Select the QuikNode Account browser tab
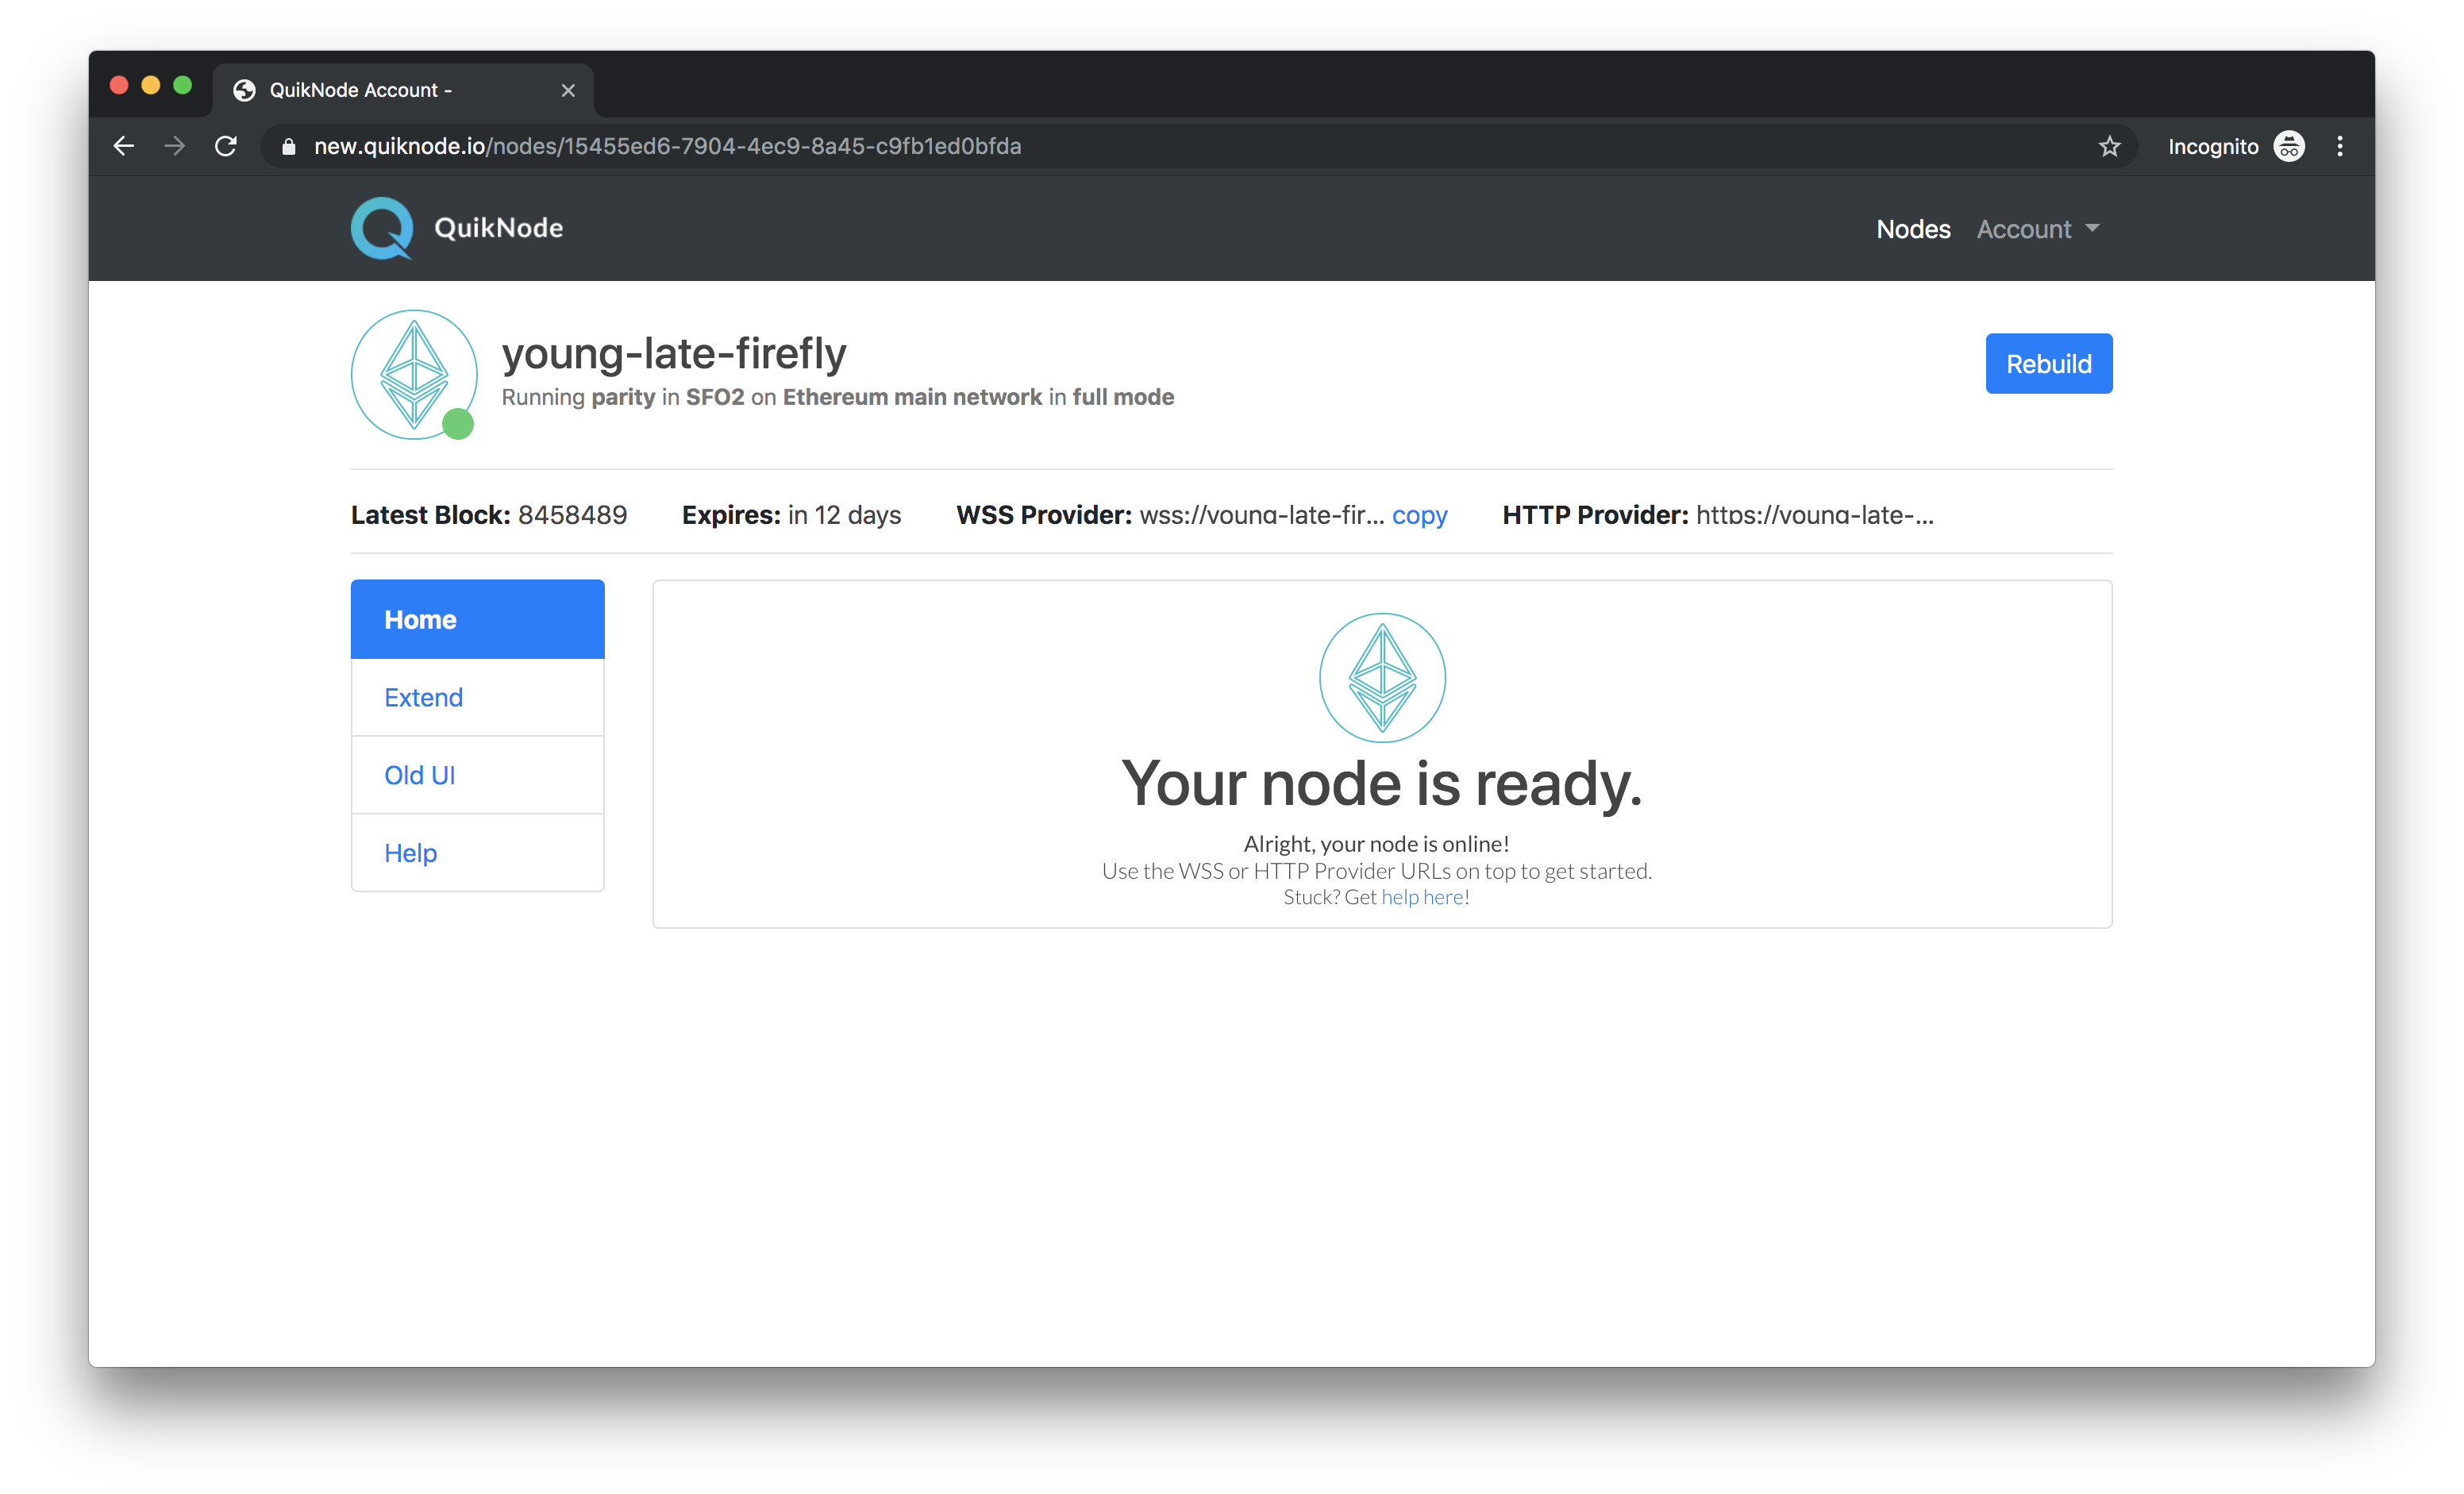This screenshot has width=2464, height=1494. [403, 90]
